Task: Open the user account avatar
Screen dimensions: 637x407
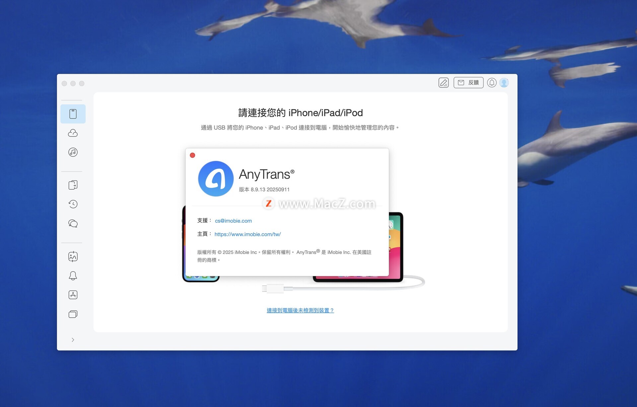Action: 504,83
